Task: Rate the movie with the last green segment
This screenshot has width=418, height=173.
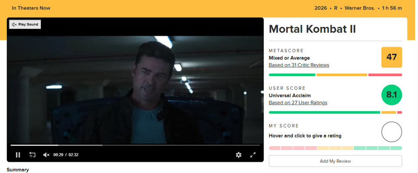Action: point(396,148)
